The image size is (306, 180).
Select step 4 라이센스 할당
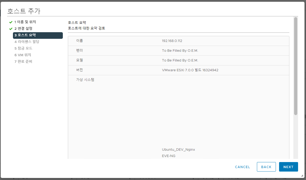(x=27, y=42)
